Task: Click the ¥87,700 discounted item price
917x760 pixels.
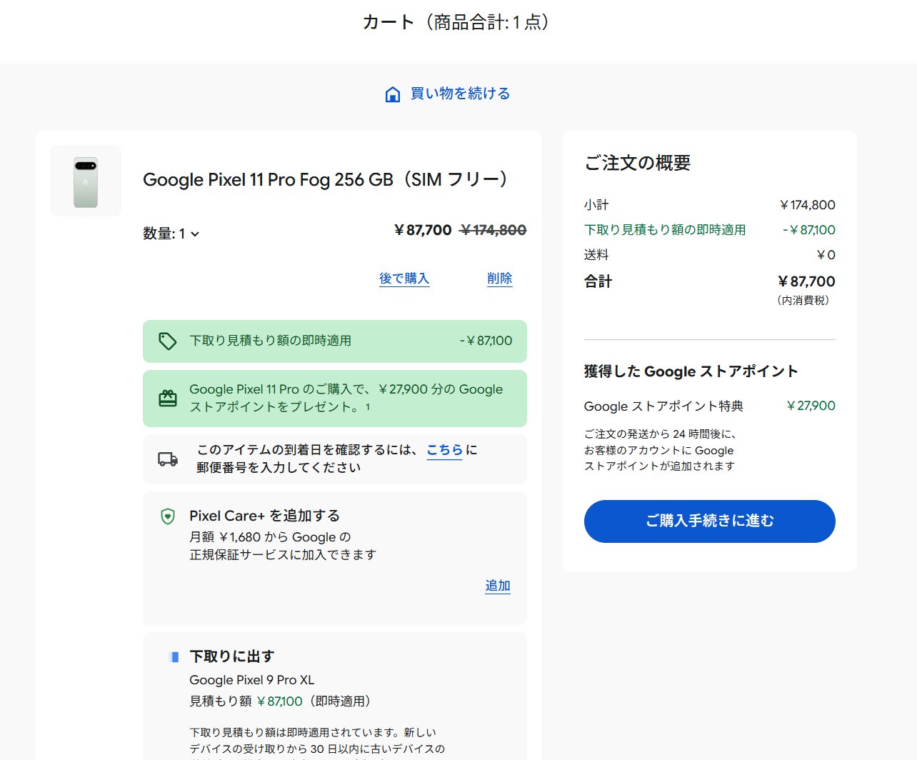Action: point(423,230)
